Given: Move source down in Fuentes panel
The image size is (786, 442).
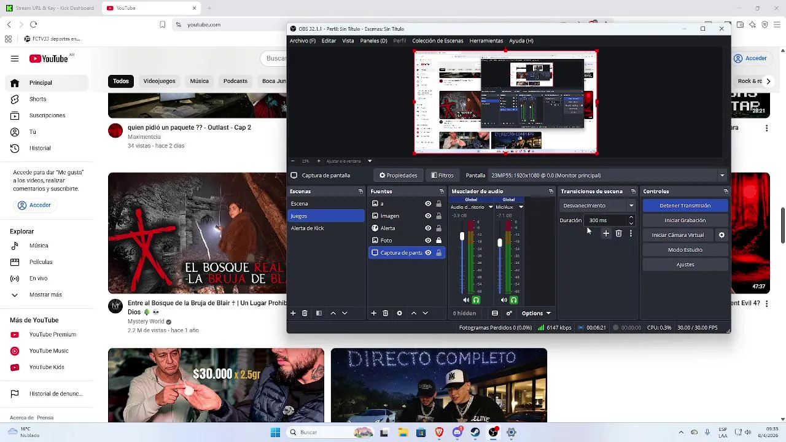Looking at the screenshot, I should pos(425,313).
